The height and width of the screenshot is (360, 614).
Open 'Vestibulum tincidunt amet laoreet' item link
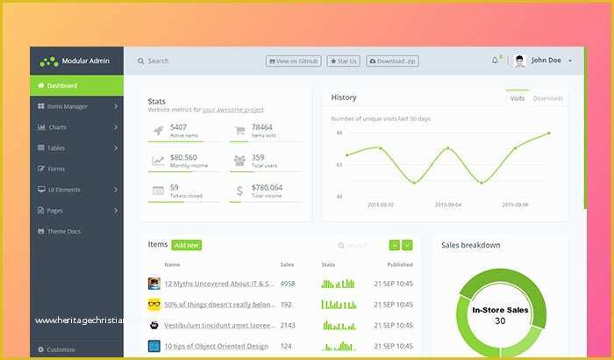click(x=219, y=325)
